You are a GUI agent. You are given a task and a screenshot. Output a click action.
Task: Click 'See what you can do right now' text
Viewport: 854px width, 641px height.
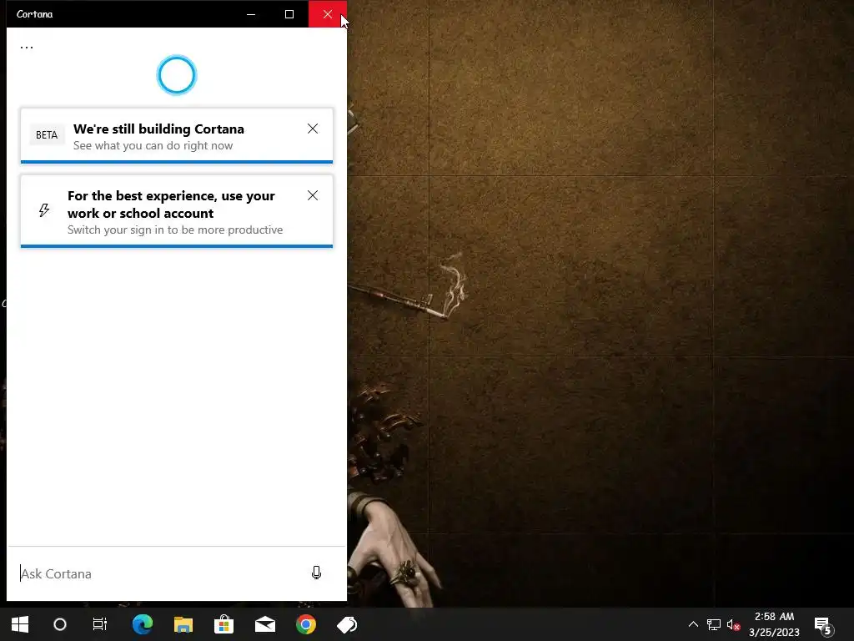[153, 145]
